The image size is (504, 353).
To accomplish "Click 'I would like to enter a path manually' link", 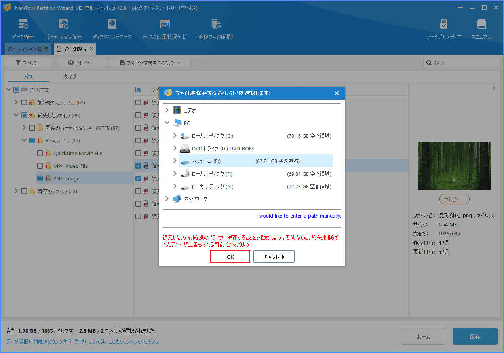I will point(299,216).
